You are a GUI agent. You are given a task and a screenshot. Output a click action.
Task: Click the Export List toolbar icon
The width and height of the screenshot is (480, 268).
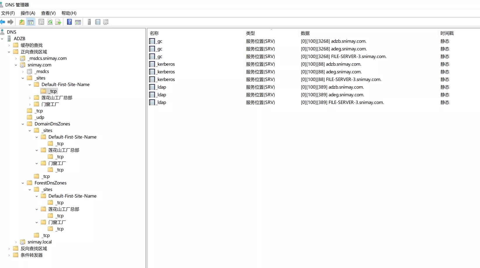pyautogui.click(x=58, y=22)
